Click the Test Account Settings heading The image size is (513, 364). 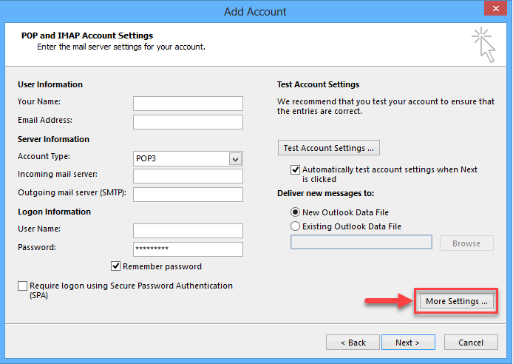318,84
